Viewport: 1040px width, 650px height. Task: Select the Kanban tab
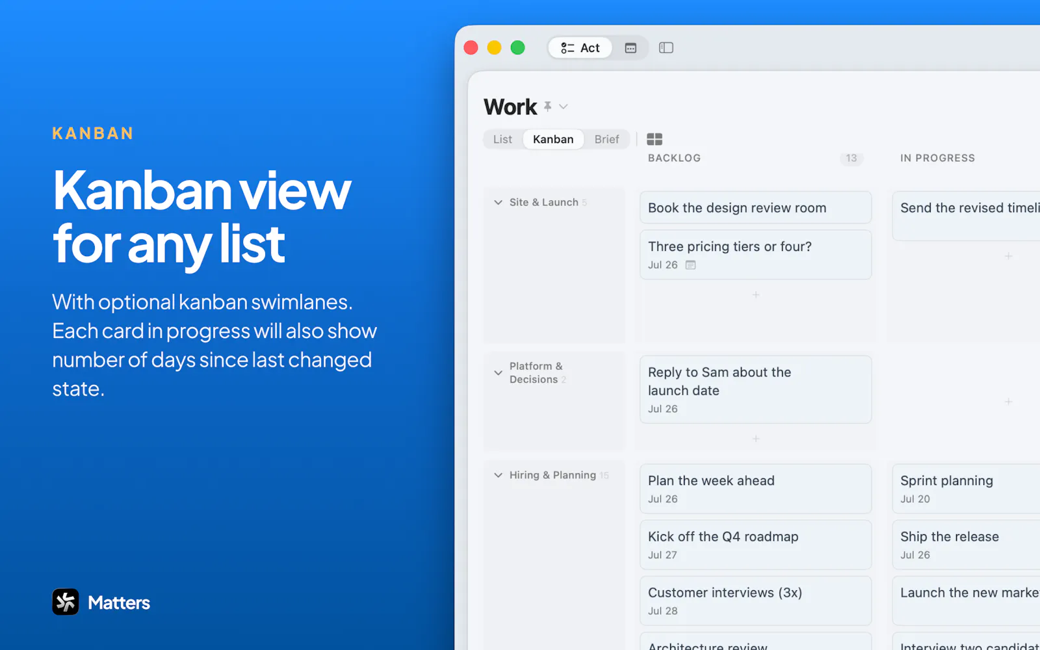tap(553, 139)
